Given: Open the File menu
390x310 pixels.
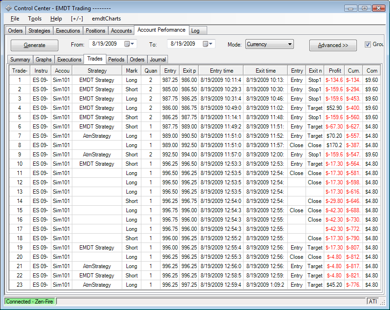Looking at the screenshot, I should (x=15, y=19).
